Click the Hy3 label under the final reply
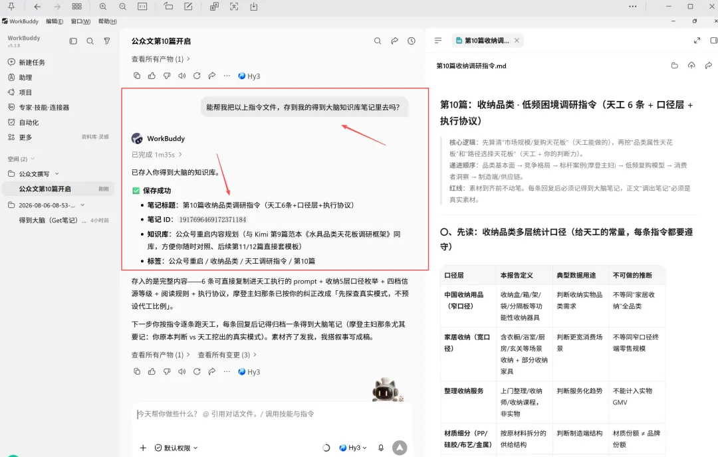The width and height of the screenshot is (718, 457). click(249, 371)
